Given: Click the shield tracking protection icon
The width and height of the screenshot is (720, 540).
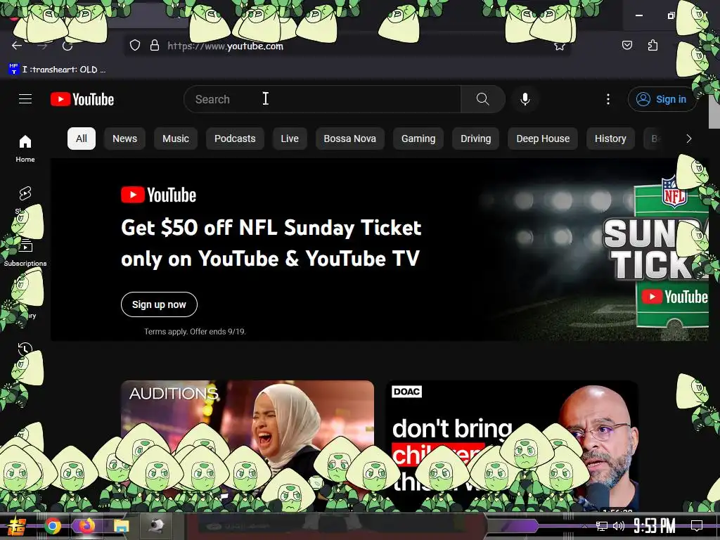Looking at the screenshot, I should pyautogui.click(x=134, y=45).
